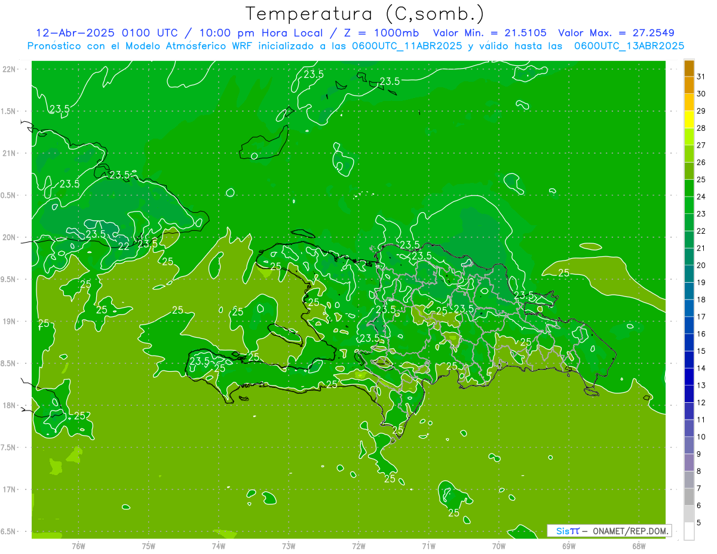Click the "0600UTC_13ABR2025" validity end time
Viewport: 717px width, 554px height.
(x=629, y=46)
